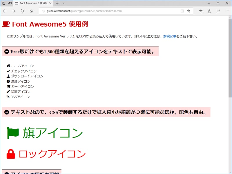Click the download icon beside ダウンロードアイコン
The image size is (232, 174).
[x=8, y=76]
